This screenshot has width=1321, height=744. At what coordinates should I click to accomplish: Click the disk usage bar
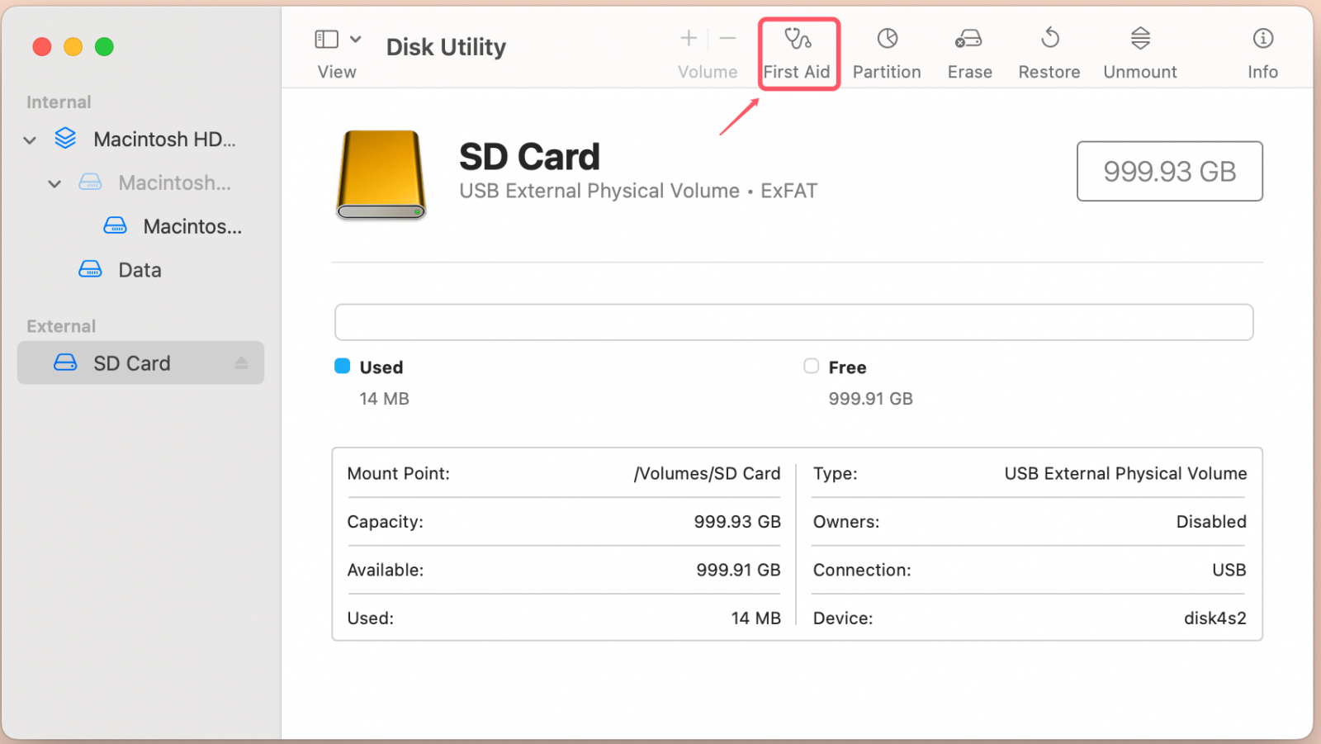click(793, 322)
